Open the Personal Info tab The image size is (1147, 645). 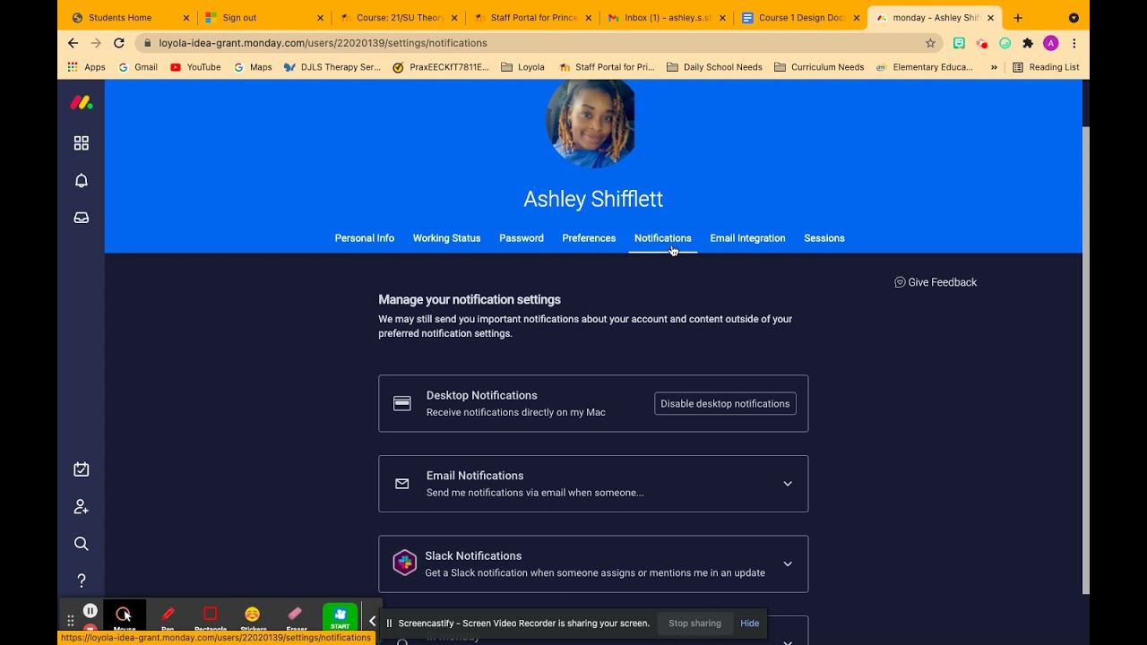(365, 238)
